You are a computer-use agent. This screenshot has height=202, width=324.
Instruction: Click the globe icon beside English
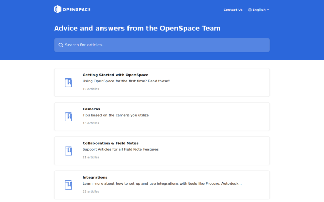pyautogui.click(x=250, y=10)
